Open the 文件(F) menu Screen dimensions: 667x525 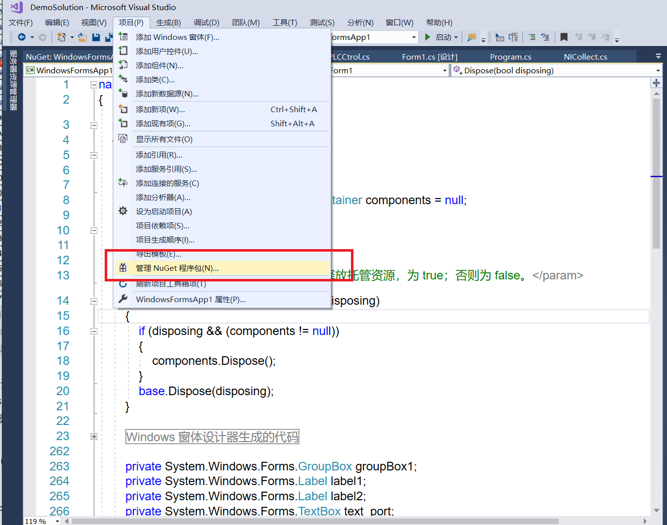[21, 22]
